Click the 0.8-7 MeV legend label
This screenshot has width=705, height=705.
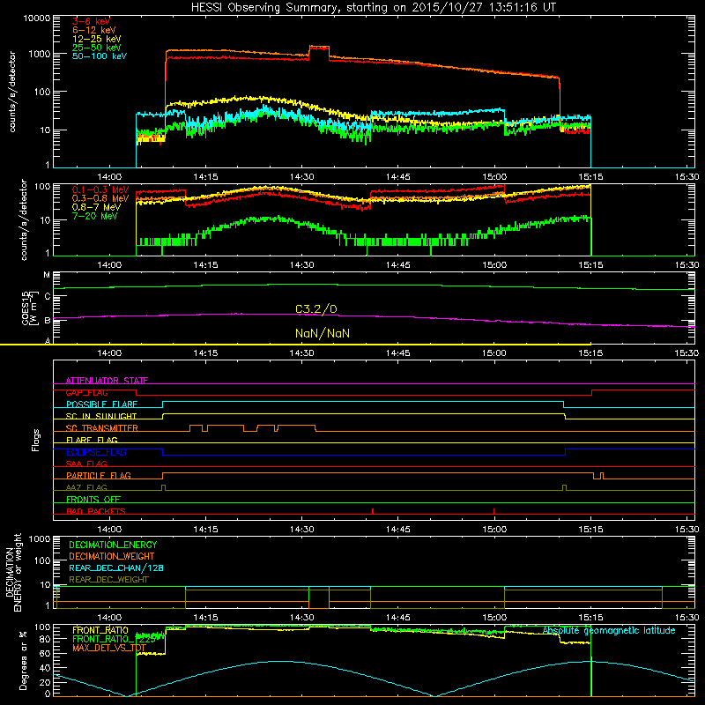[97, 207]
